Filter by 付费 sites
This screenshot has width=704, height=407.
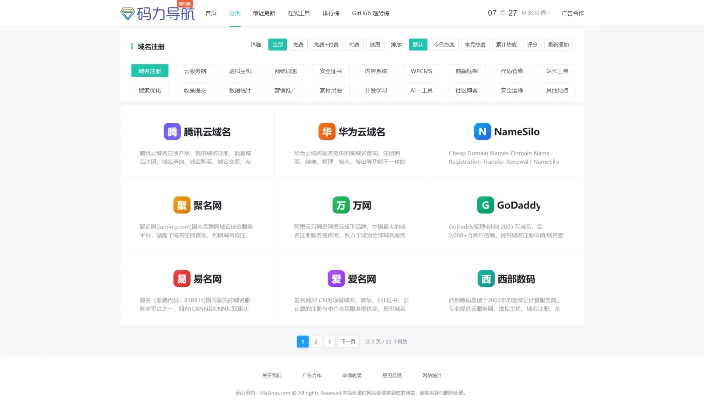click(354, 44)
